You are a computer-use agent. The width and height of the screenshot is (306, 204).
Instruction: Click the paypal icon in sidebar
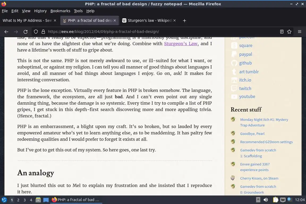tap(234, 54)
